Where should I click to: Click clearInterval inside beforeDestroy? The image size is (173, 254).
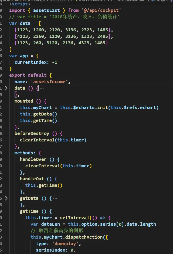pyautogui.click(x=53, y=140)
